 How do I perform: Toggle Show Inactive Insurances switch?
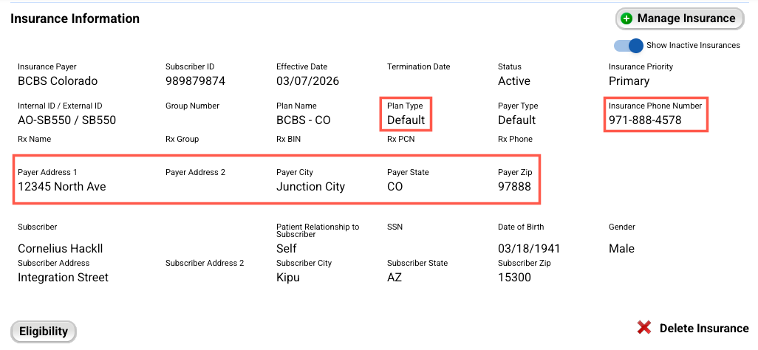629,46
